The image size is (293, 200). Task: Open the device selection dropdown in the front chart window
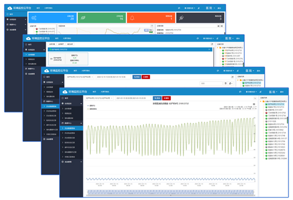99,98
